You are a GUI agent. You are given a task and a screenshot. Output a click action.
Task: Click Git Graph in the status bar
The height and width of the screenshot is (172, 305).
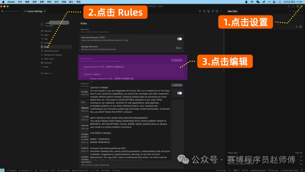click(105, 170)
